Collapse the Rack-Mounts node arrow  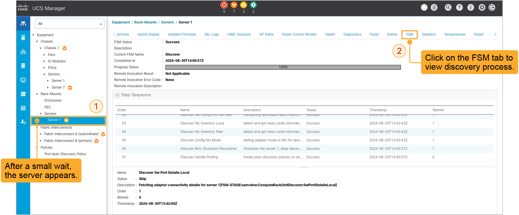(x=37, y=94)
